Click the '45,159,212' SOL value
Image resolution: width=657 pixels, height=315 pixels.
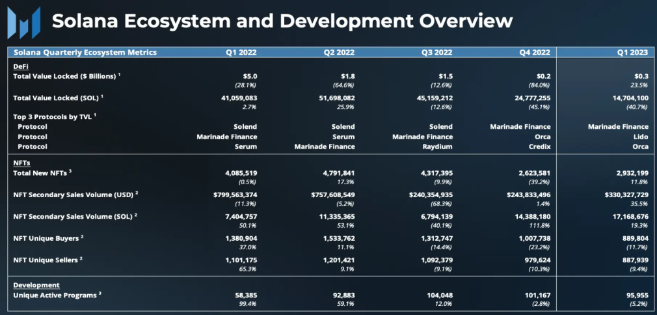point(435,98)
